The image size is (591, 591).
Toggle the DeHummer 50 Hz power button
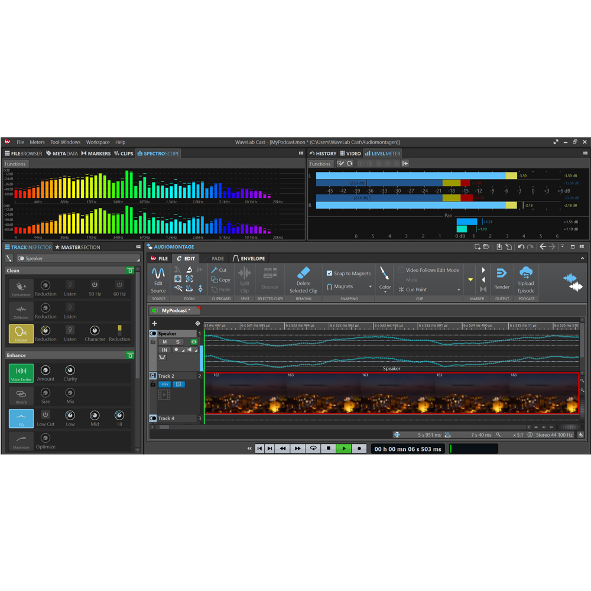pos(95,285)
